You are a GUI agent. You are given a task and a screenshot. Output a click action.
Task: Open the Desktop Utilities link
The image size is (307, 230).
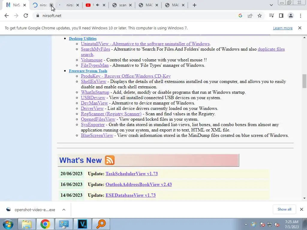(83, 39)
